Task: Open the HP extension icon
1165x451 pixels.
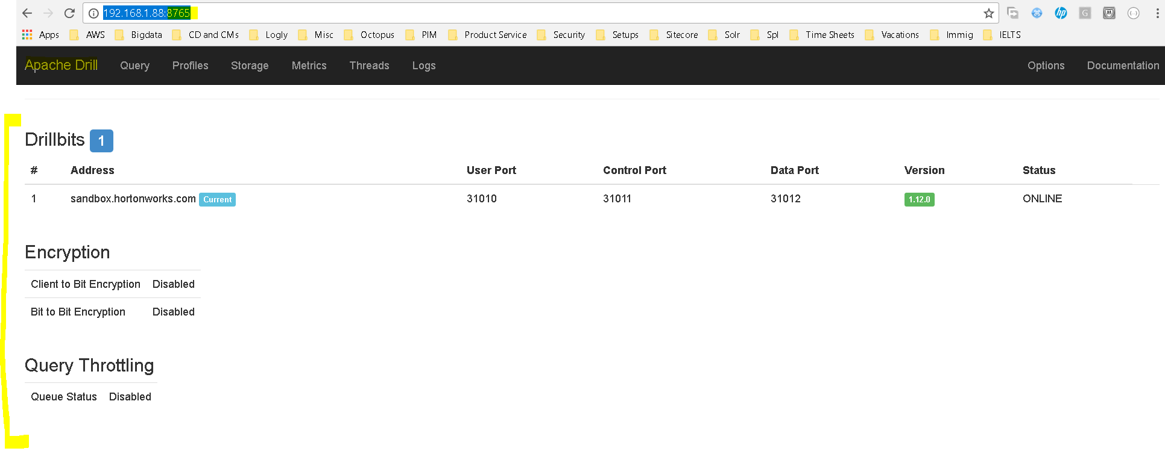Action: pyautogui.click(x=1061, y=13)
